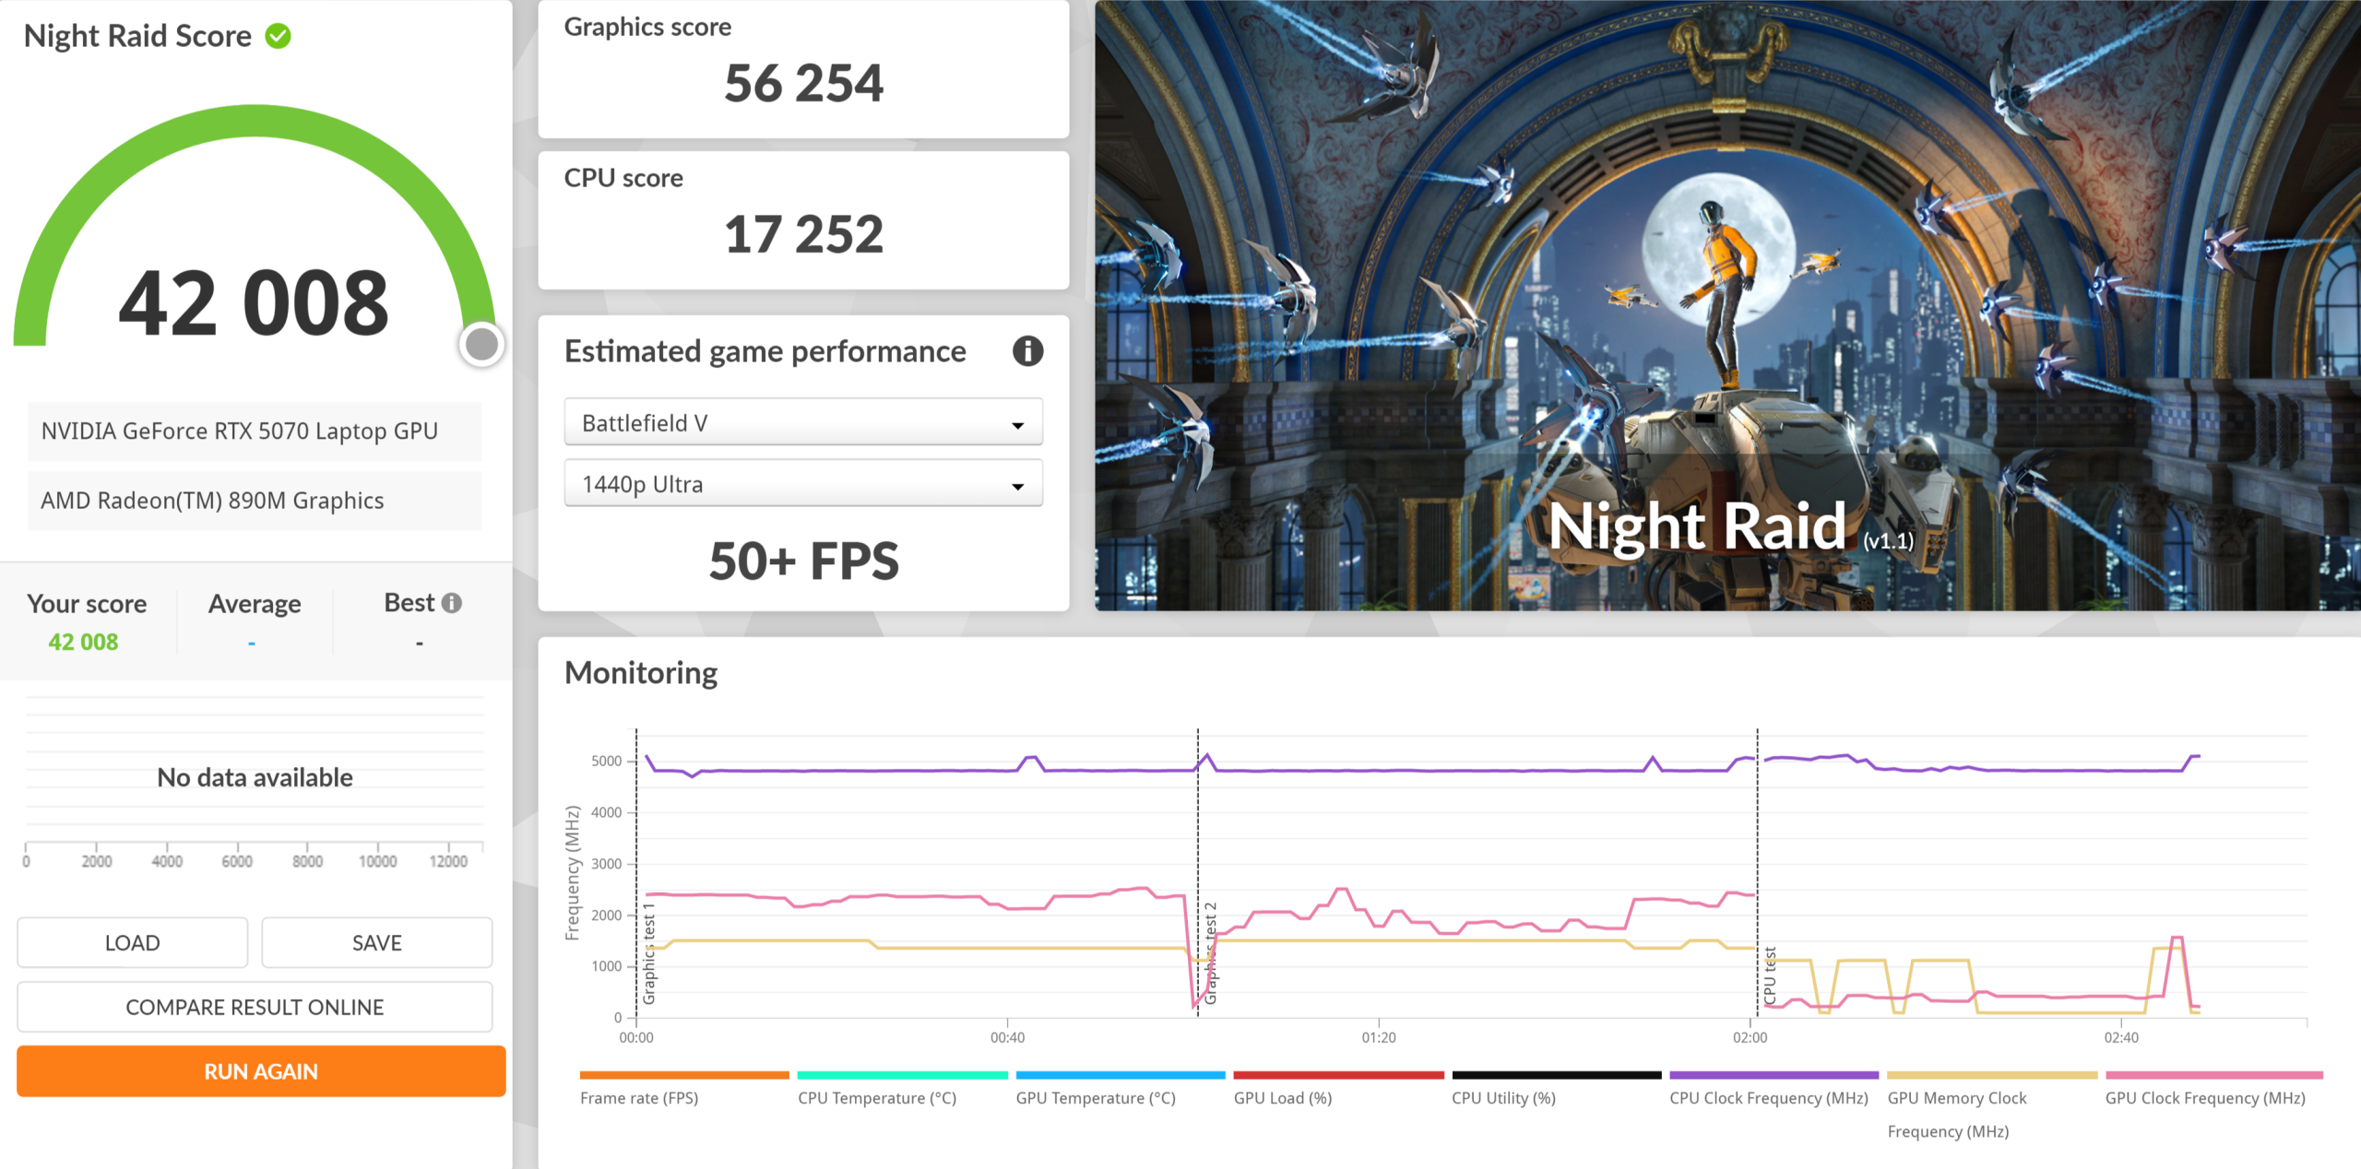The height and width of the screenshot is (1169, 2361).
Task: Click the Night Raid benchmark artwork thumbnail
Action: [1727, 305]
